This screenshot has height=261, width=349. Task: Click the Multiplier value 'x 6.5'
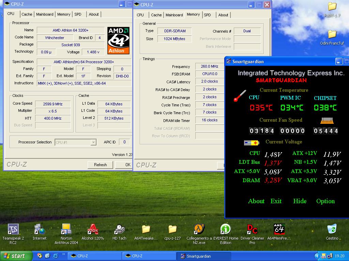point(53,111)
